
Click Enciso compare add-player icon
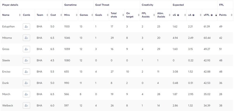tap(26, 71)
